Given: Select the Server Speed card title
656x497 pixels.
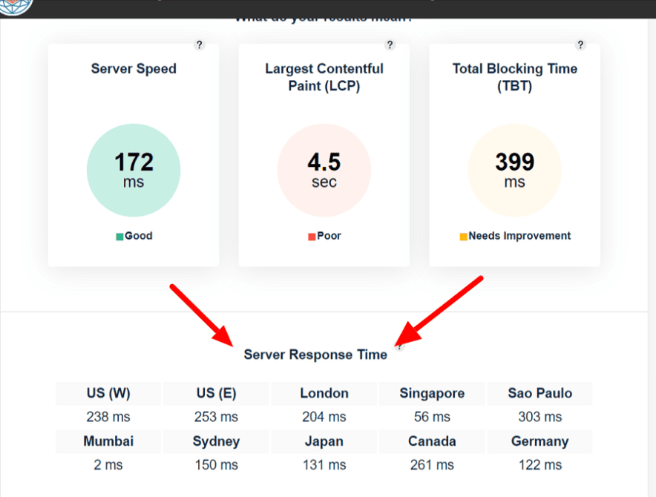Looking at the screenshot, I should [134, 69].
